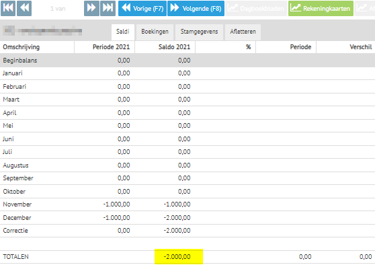Switch to the Saldi tab
This screenshot has width=375, height=265.
click(x=123, y=32)
